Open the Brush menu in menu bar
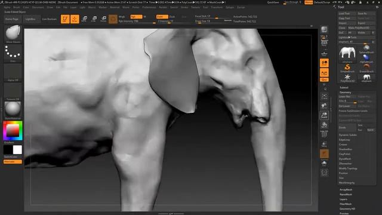This screenshot has width=382, height=215. tap(17, 7)
